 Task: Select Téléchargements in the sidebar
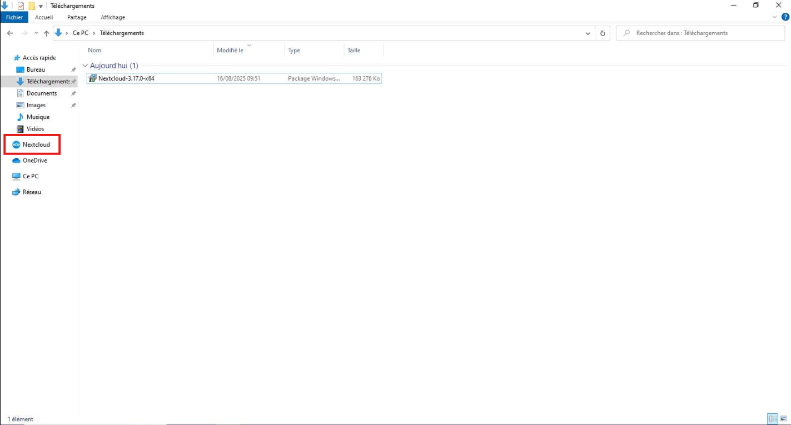(48, 82)
